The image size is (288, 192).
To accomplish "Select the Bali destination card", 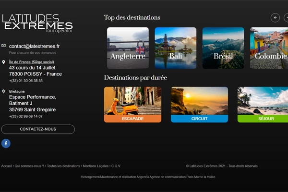I will point(175,48).
